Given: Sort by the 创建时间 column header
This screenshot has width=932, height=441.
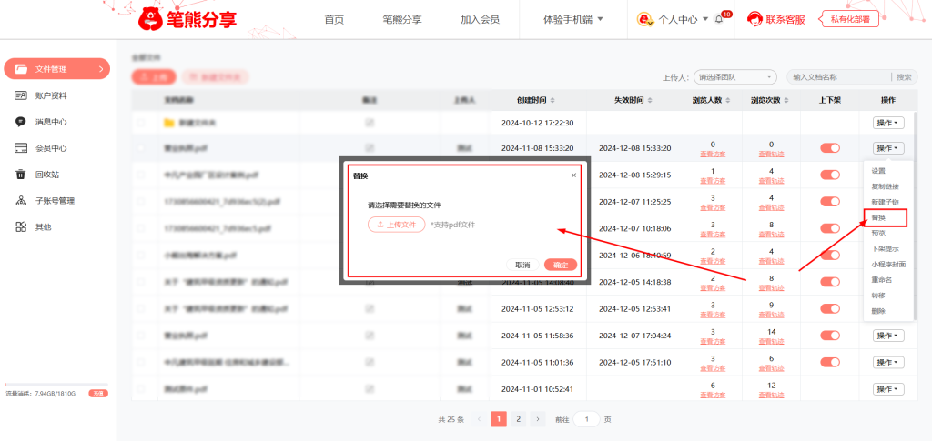Looking at the screenshot, I should pos(537,100).
